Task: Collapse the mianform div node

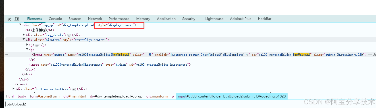Action: click(x=24, y=40)
